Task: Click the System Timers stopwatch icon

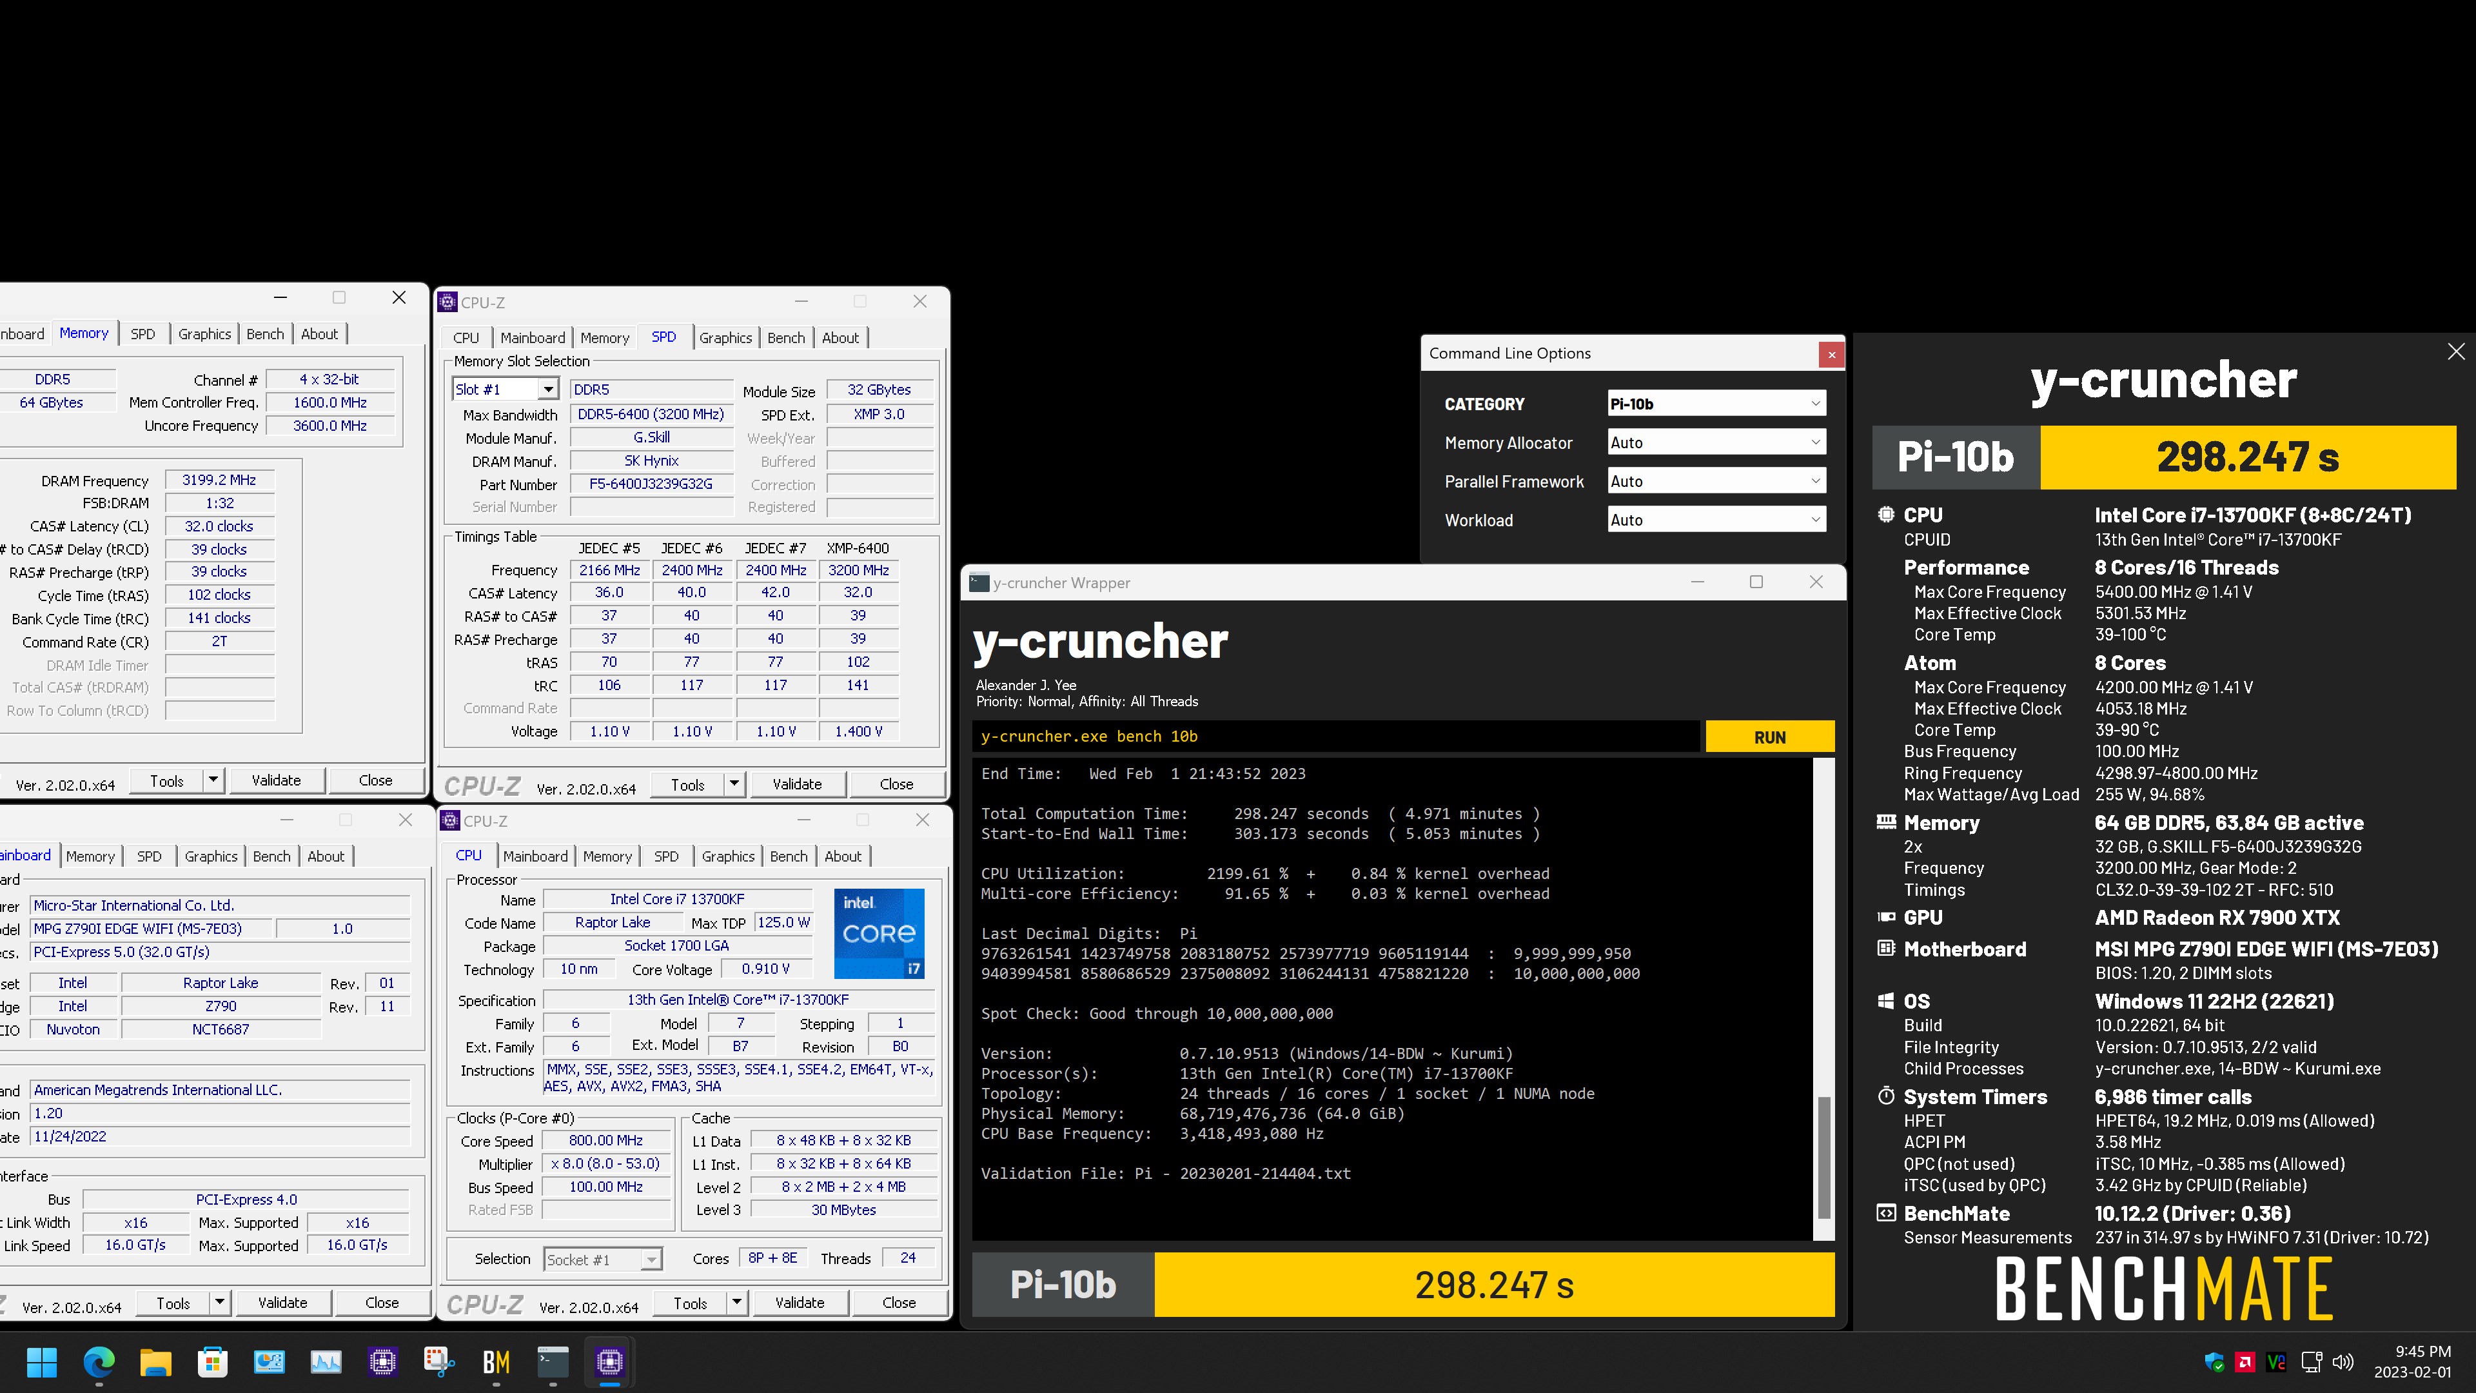Action: tap(1886, 1096)
